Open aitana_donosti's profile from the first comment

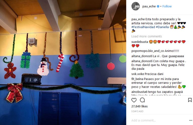142,56
